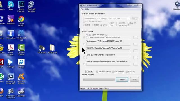Select the WinSetupFromUSB desktop shortcut
Viewport: 180px width, 101px height.
pos(42,49)
